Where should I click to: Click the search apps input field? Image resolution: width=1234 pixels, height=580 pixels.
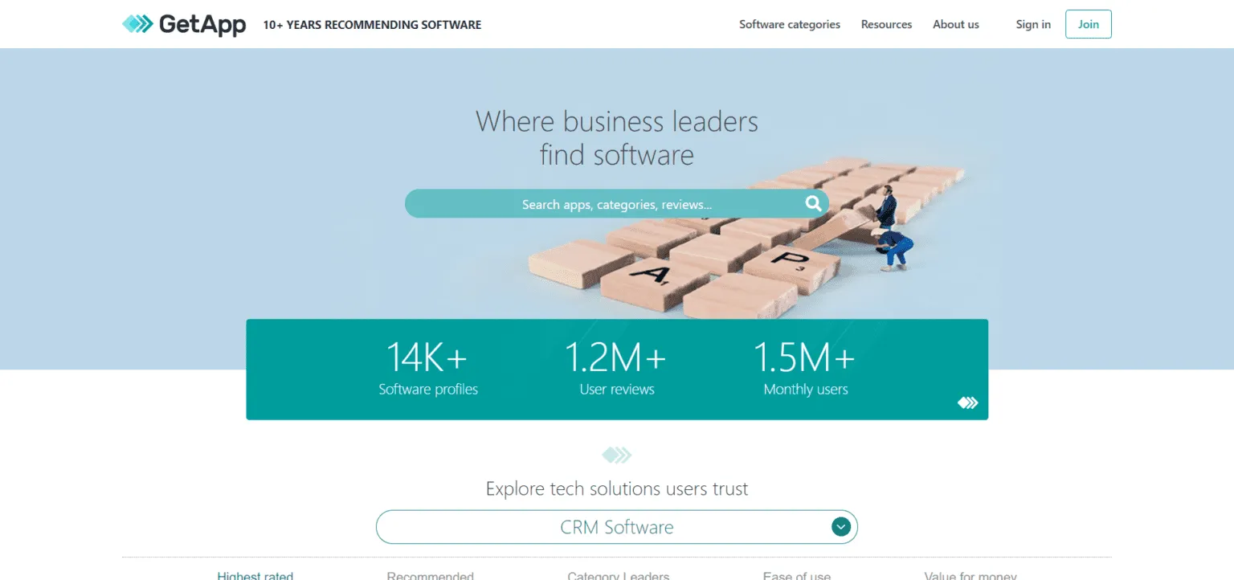click(616, 203)
